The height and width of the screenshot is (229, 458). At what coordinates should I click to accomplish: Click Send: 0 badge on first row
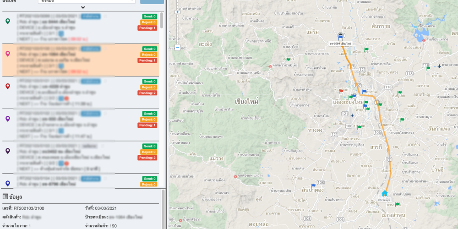point(149,16)
